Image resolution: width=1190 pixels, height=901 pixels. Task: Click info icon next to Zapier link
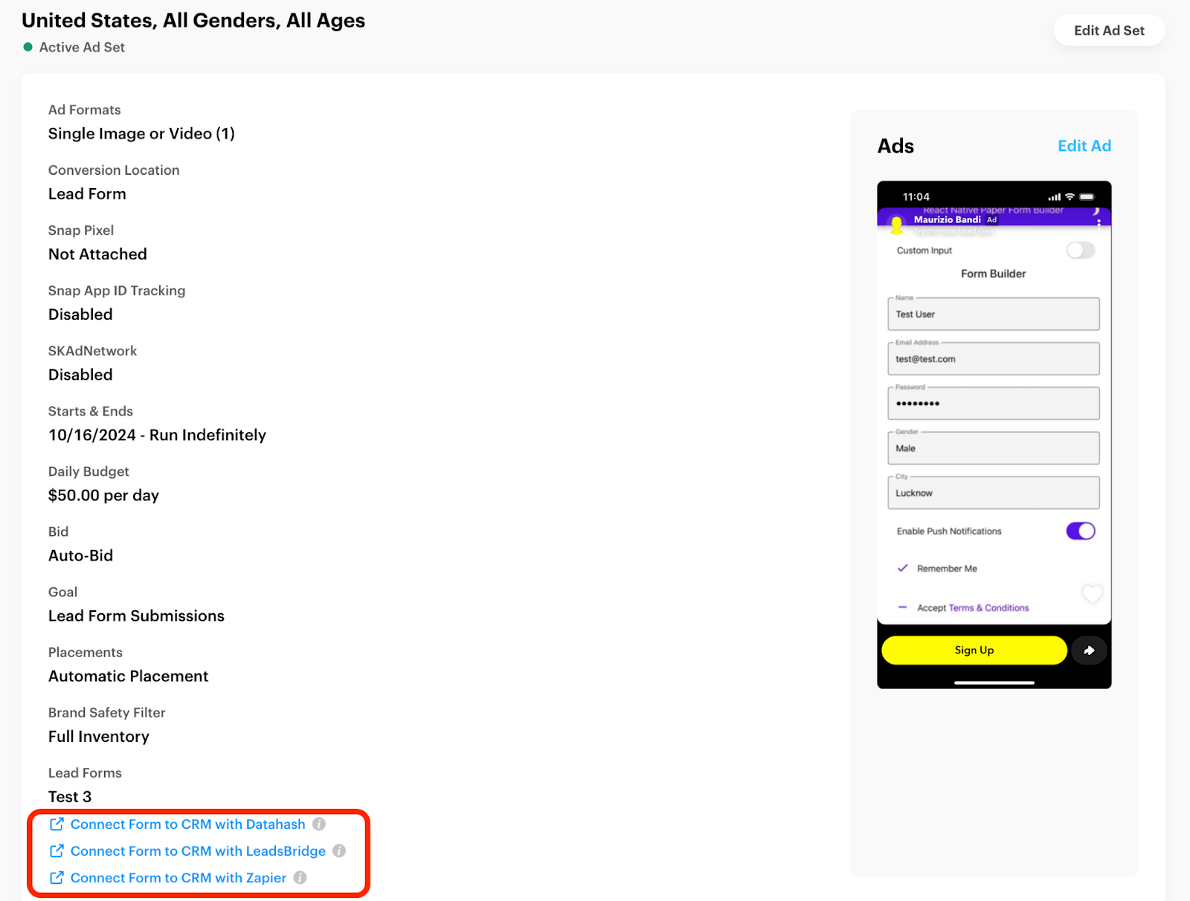tap(300, 877)
